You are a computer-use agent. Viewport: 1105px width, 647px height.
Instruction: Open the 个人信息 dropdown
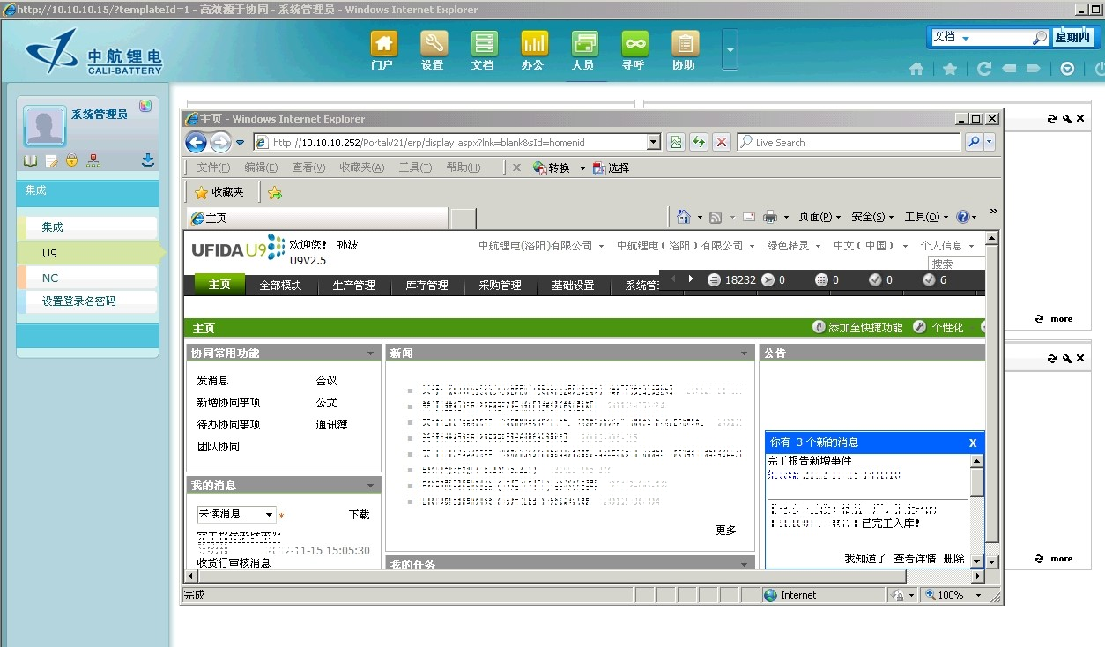947,246
